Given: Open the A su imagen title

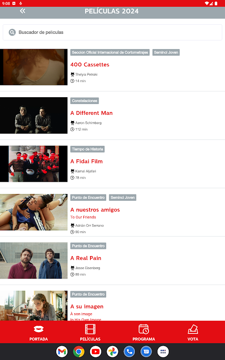Looking at the screenshot, I should coord(87,306).
